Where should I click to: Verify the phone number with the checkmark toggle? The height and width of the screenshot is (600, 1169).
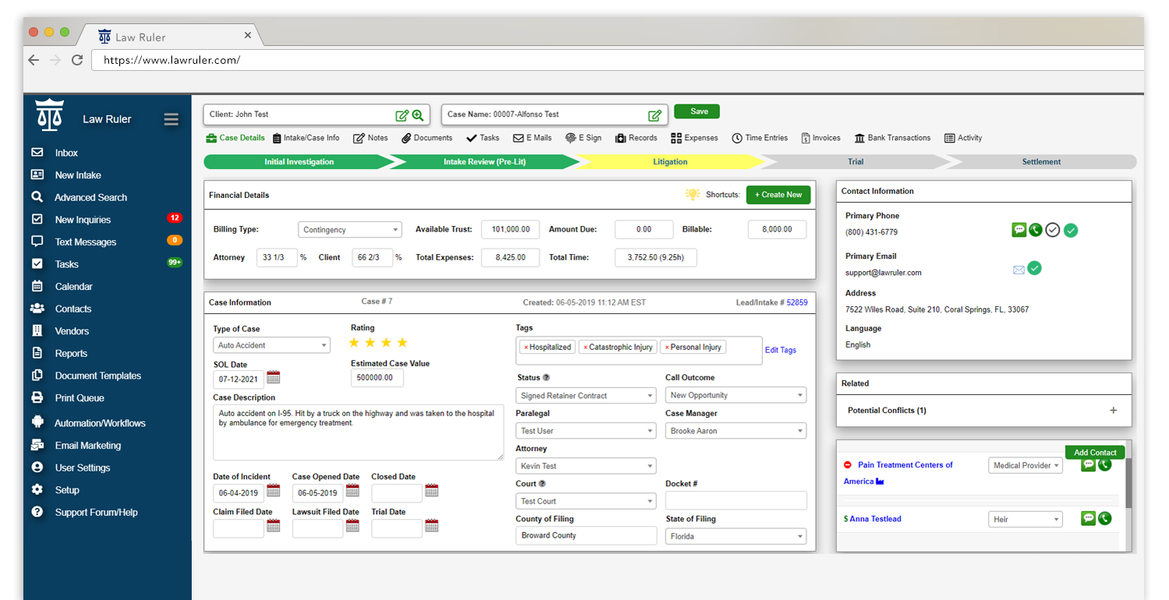pos(1054,230)
